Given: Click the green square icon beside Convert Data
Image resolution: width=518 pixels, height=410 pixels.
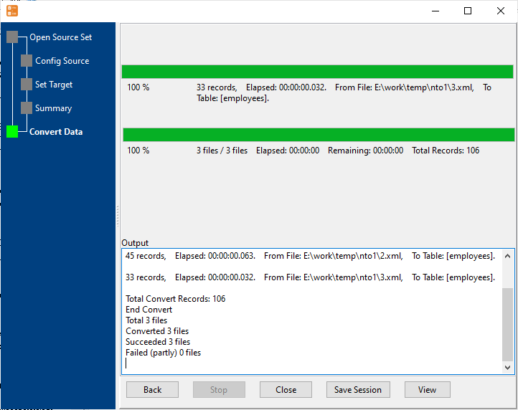Looking at the screenshot, I should (12, 132).
